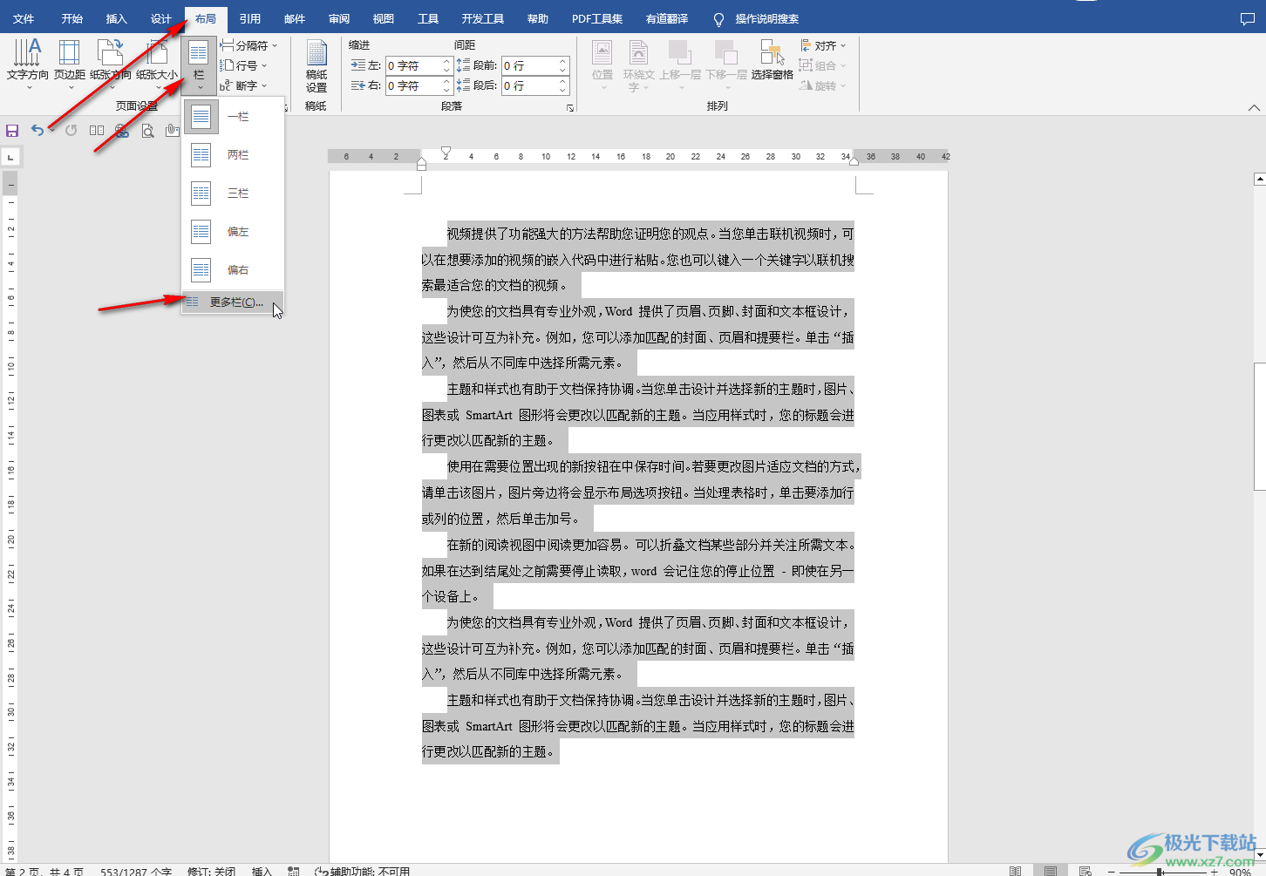The height and width of the screenshot is (876, 1266).
Task: Select Left-biased columns (偏左) option
Action: click(x=233, y=231)
